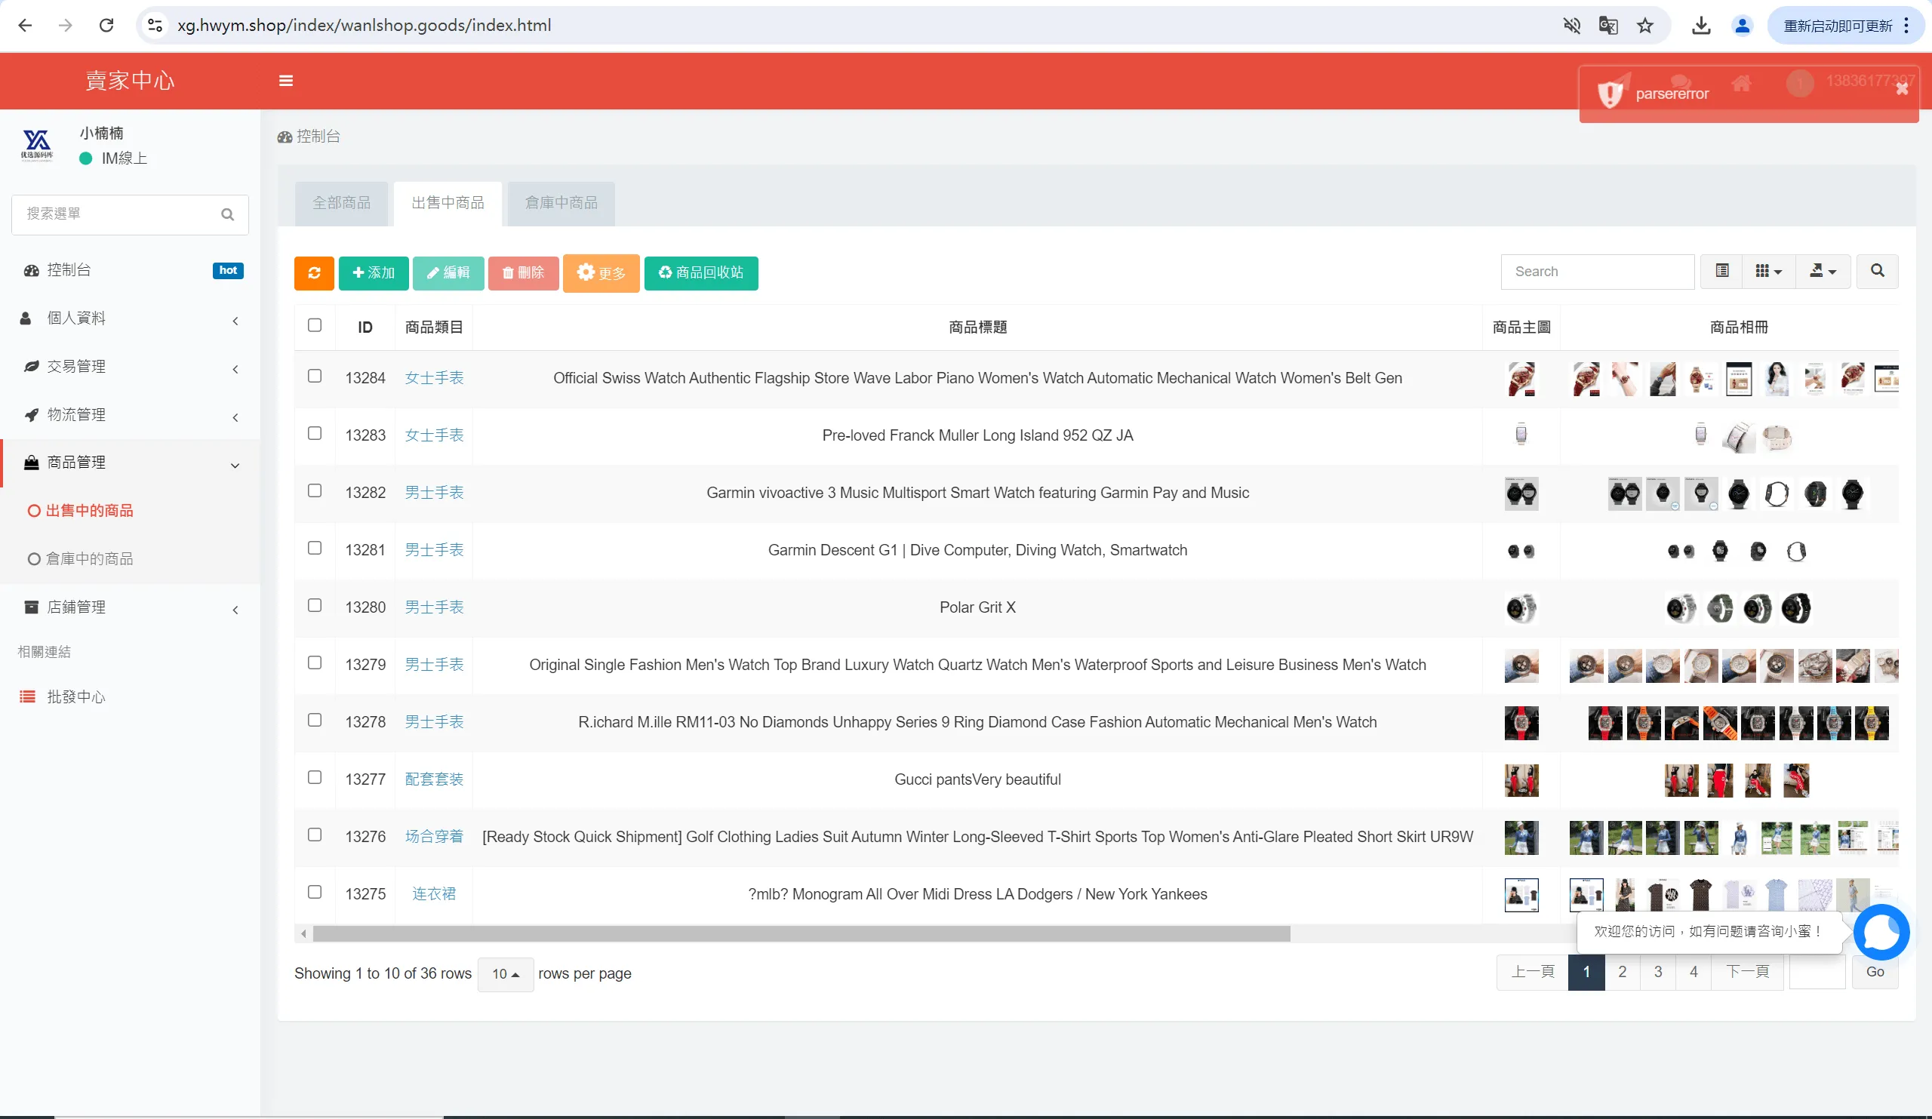Open the rows per page dropdown
Image resolution: width=1932 pixels, height=1119 pixels.
click(x=505, y=974)
